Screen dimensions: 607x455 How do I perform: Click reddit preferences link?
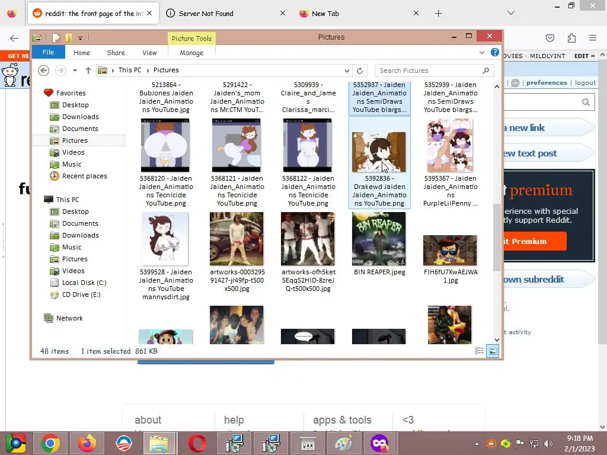(546, 82)
